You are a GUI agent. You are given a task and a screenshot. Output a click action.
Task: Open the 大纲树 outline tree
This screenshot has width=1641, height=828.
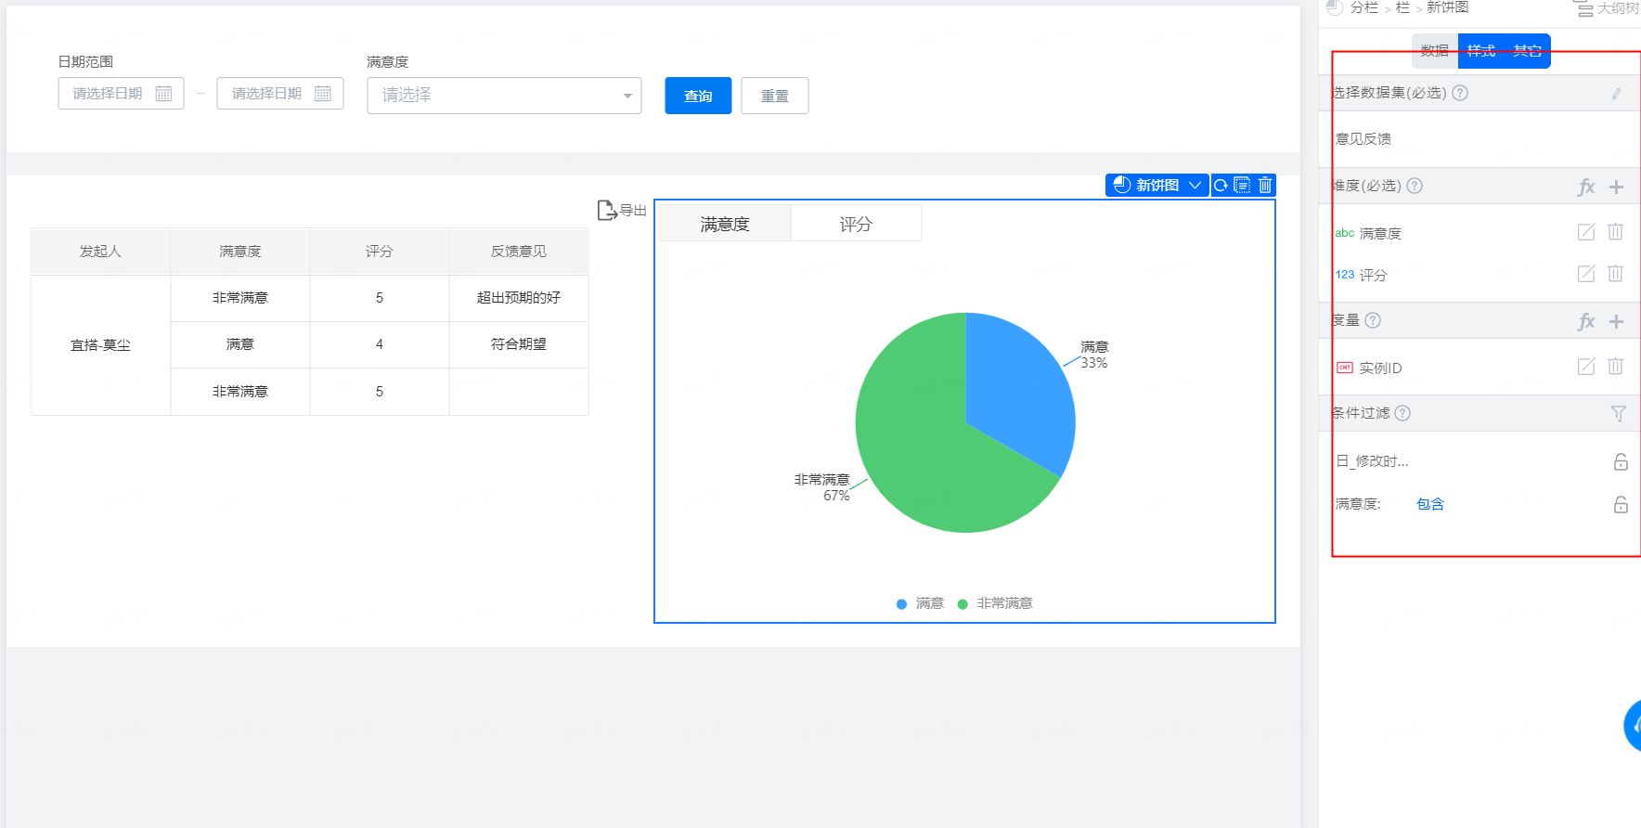[x=1607, y=8]
